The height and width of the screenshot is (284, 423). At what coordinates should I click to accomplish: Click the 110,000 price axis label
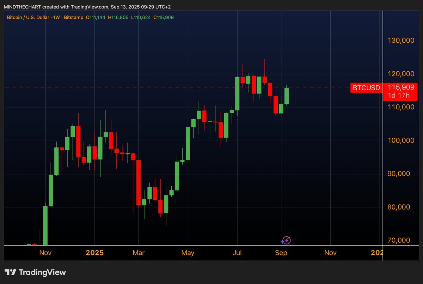pyautogui.click(x=401, y=107)
